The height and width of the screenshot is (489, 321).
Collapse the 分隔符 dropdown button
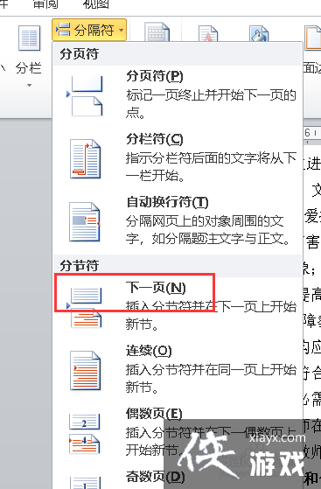[x=89, y=31]
